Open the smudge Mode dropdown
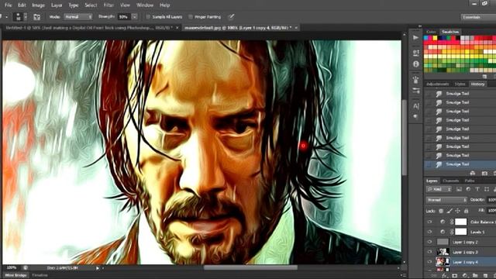 click(x=78, y=17)
